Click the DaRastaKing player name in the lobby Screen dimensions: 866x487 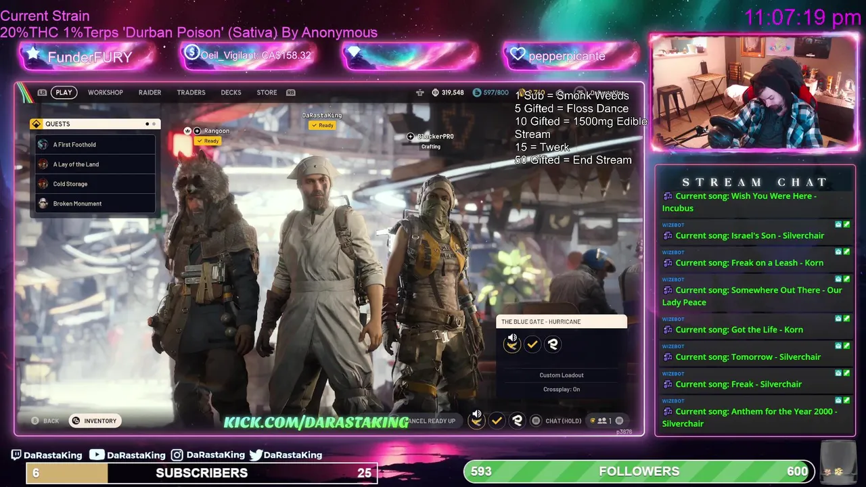click(x=322, y=116)
